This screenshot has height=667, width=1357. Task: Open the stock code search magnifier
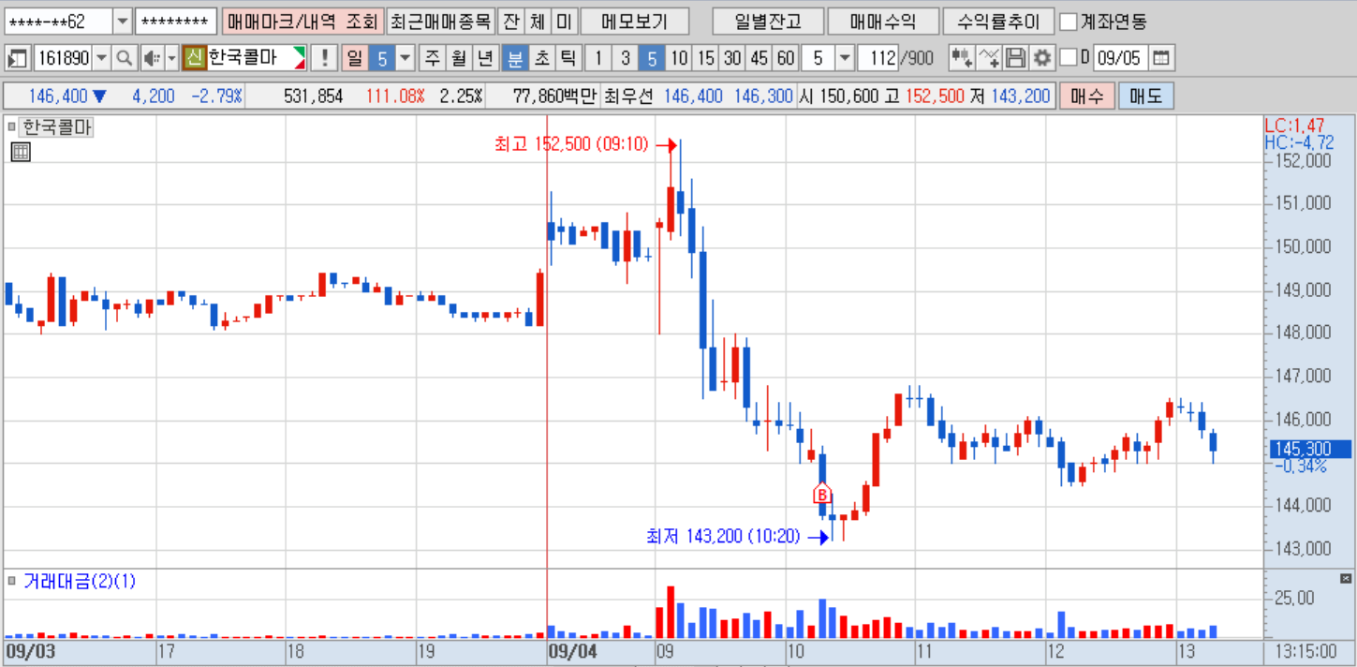click(125, 58)
